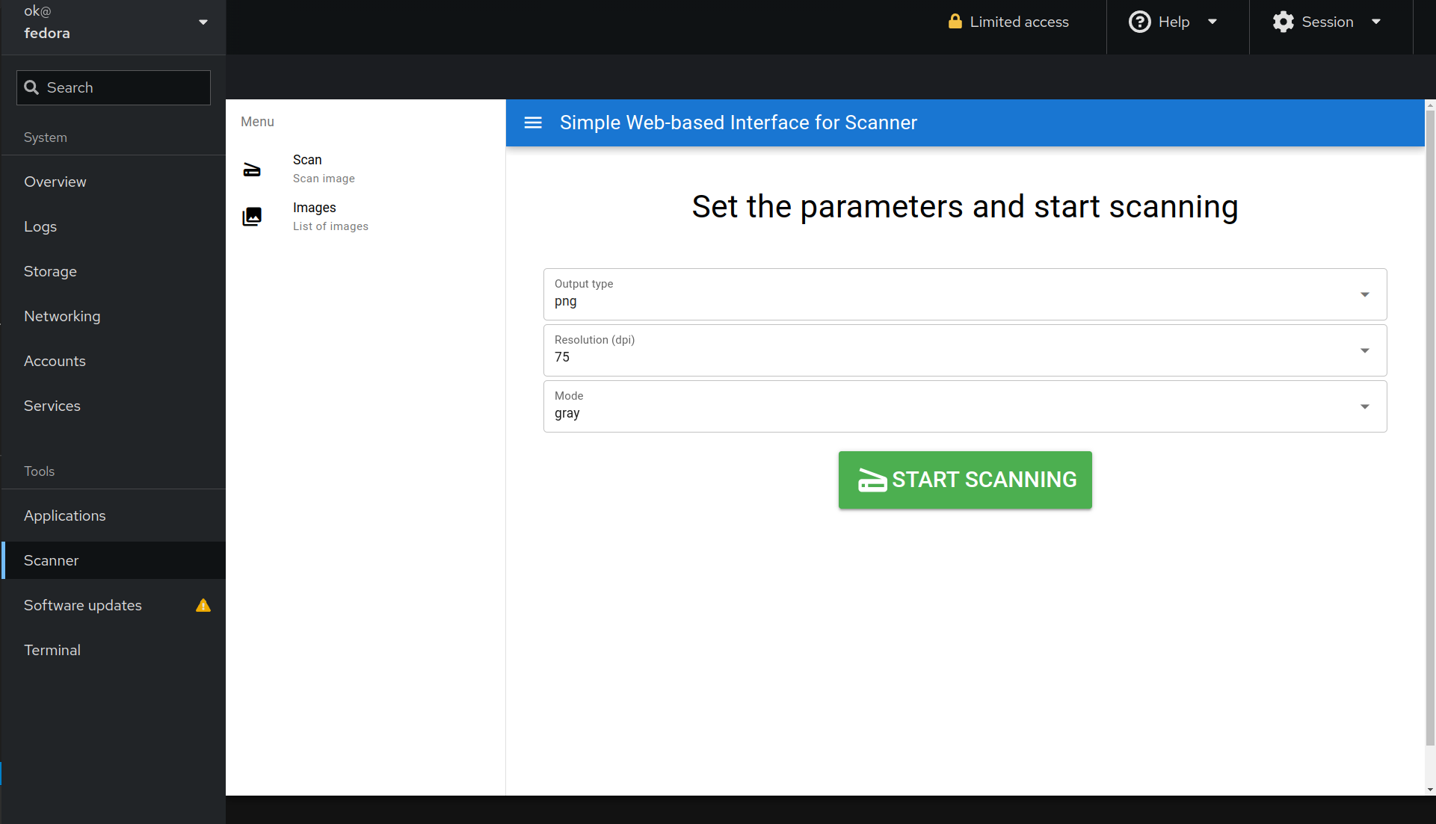The height and width of the screenshot is (824, 1436).
Task: Toggle the hamburger menu icon
Action: click(533, 123)
